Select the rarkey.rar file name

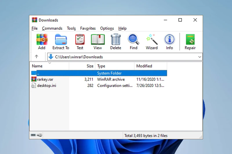point(45,79)
